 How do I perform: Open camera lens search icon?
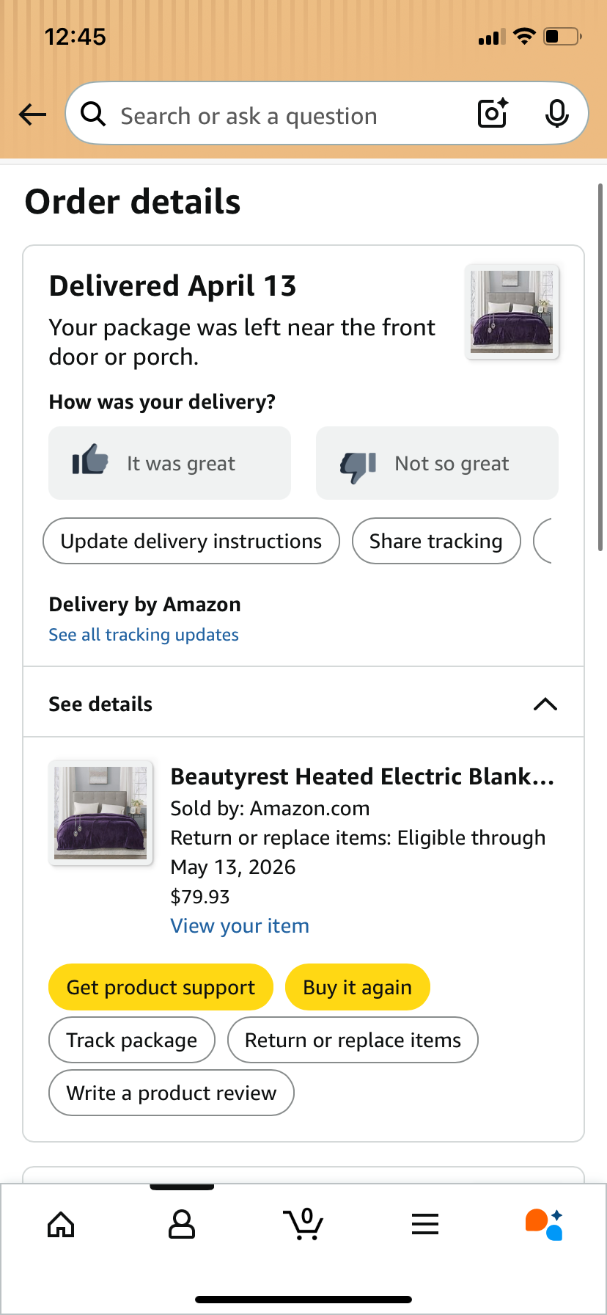[493, 113]
